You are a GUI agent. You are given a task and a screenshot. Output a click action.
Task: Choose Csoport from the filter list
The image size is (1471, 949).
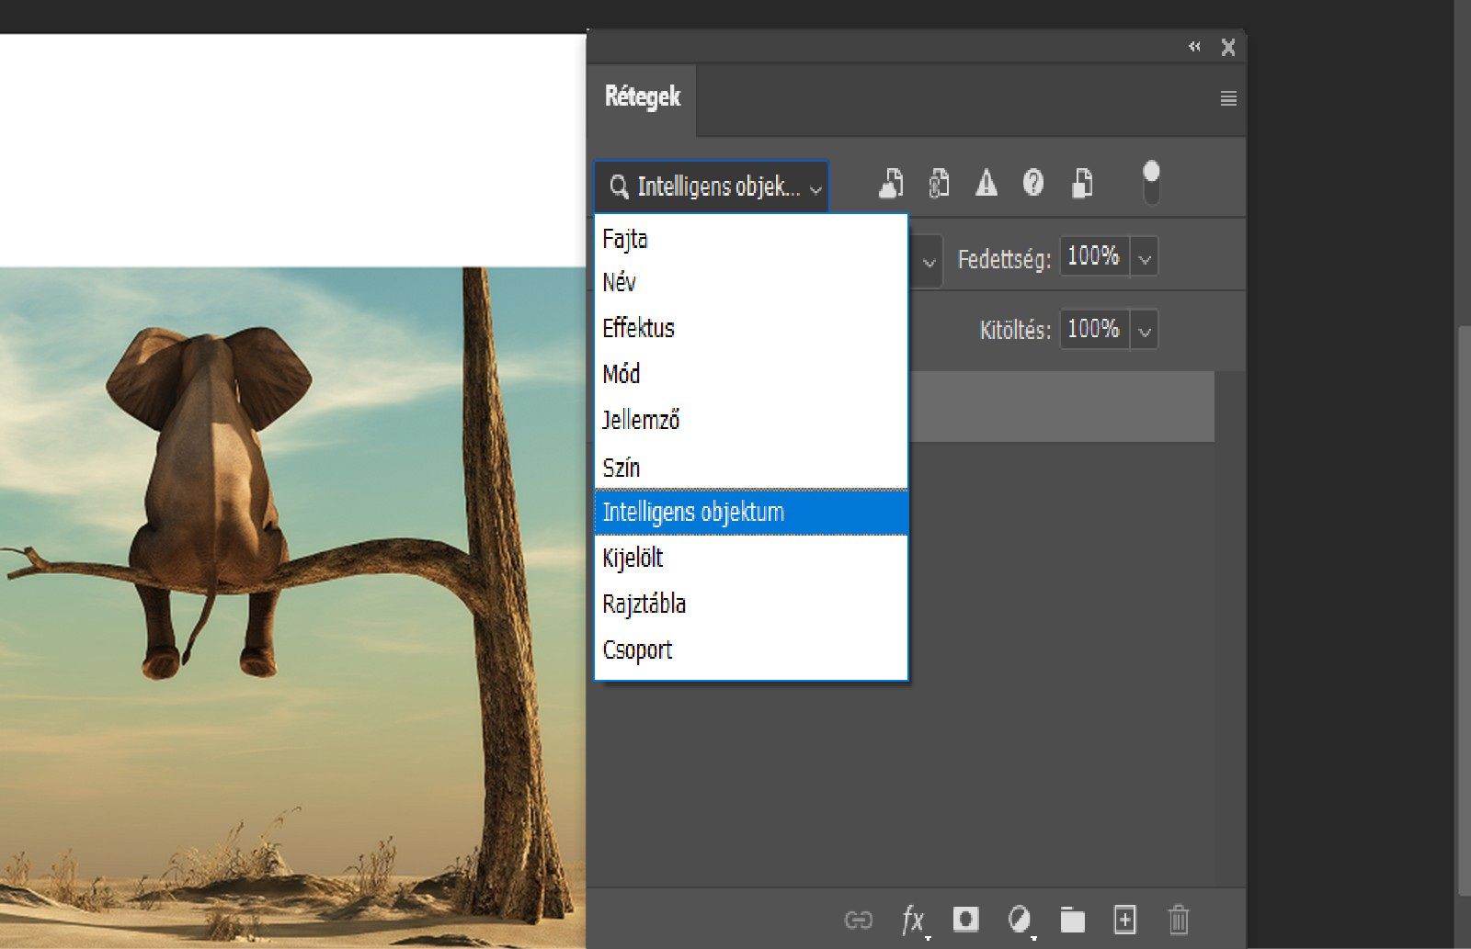coord(751,650)
